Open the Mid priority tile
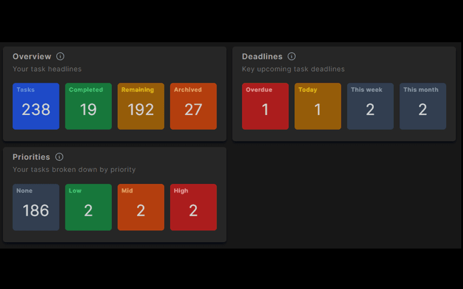The height and width of the screenshot is (289, 463). [x=141, y=208]
